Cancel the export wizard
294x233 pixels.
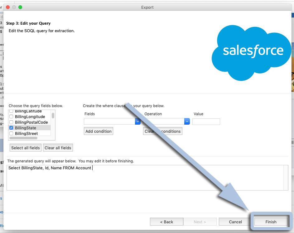pyautogui.click(x=235, y=222)
